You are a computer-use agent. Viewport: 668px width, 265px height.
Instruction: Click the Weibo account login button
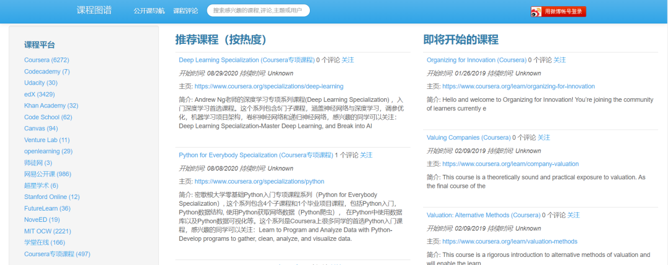[558, 12]
